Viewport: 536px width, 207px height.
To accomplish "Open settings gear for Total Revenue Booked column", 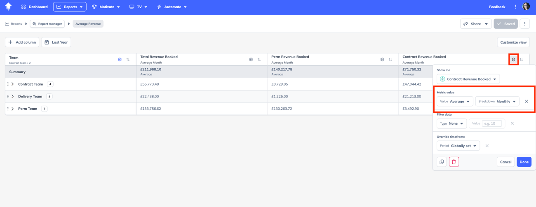I will [x=251, y=60].
